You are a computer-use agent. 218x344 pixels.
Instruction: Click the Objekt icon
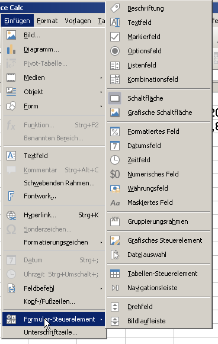click(x=11, y=92)
